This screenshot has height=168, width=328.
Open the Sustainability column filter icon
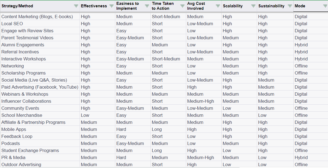(290, 6)
